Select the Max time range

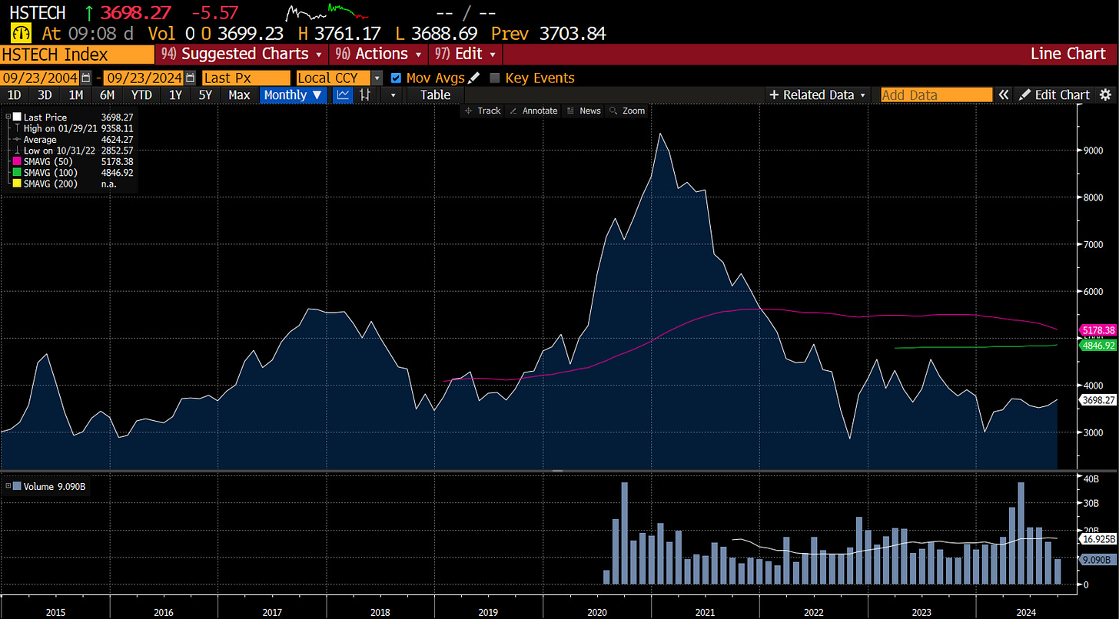point(239,95)
